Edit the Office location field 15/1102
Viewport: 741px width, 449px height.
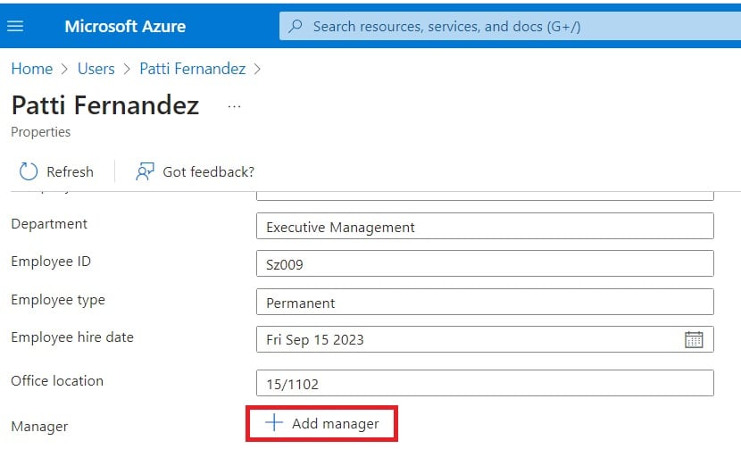pos(485,383)
